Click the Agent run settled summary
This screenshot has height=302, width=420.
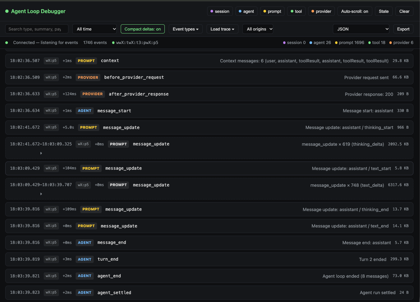pyautogui.click(x=378, y=292)
